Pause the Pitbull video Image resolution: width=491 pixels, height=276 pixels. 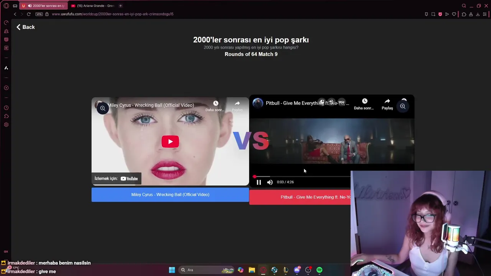[x=259, y=182]
